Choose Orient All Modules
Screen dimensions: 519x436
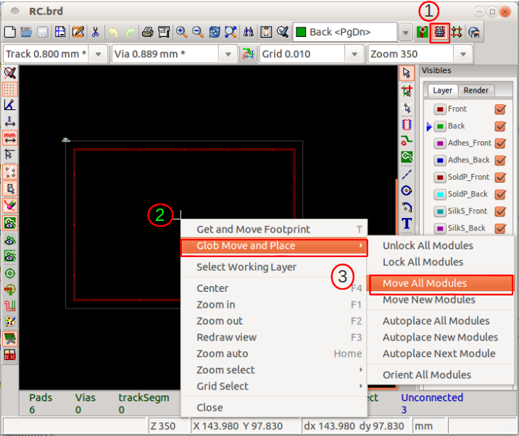pos(441,375)
